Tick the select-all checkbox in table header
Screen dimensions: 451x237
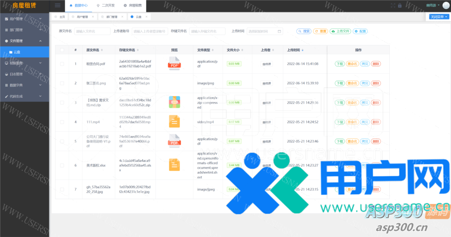click(62, 50)
